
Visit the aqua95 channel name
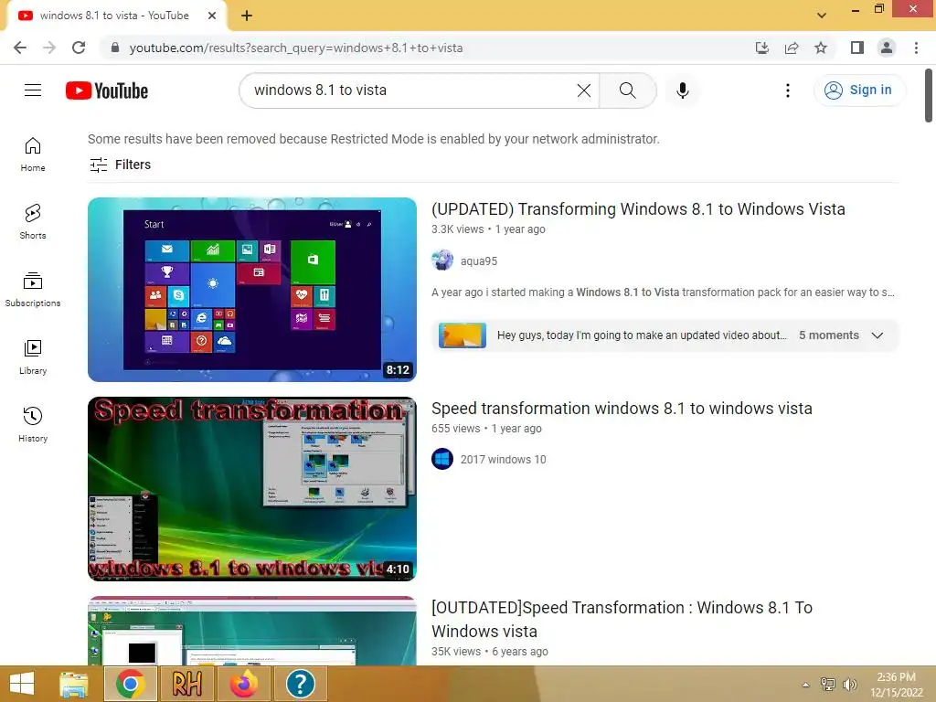coord(479,261)
